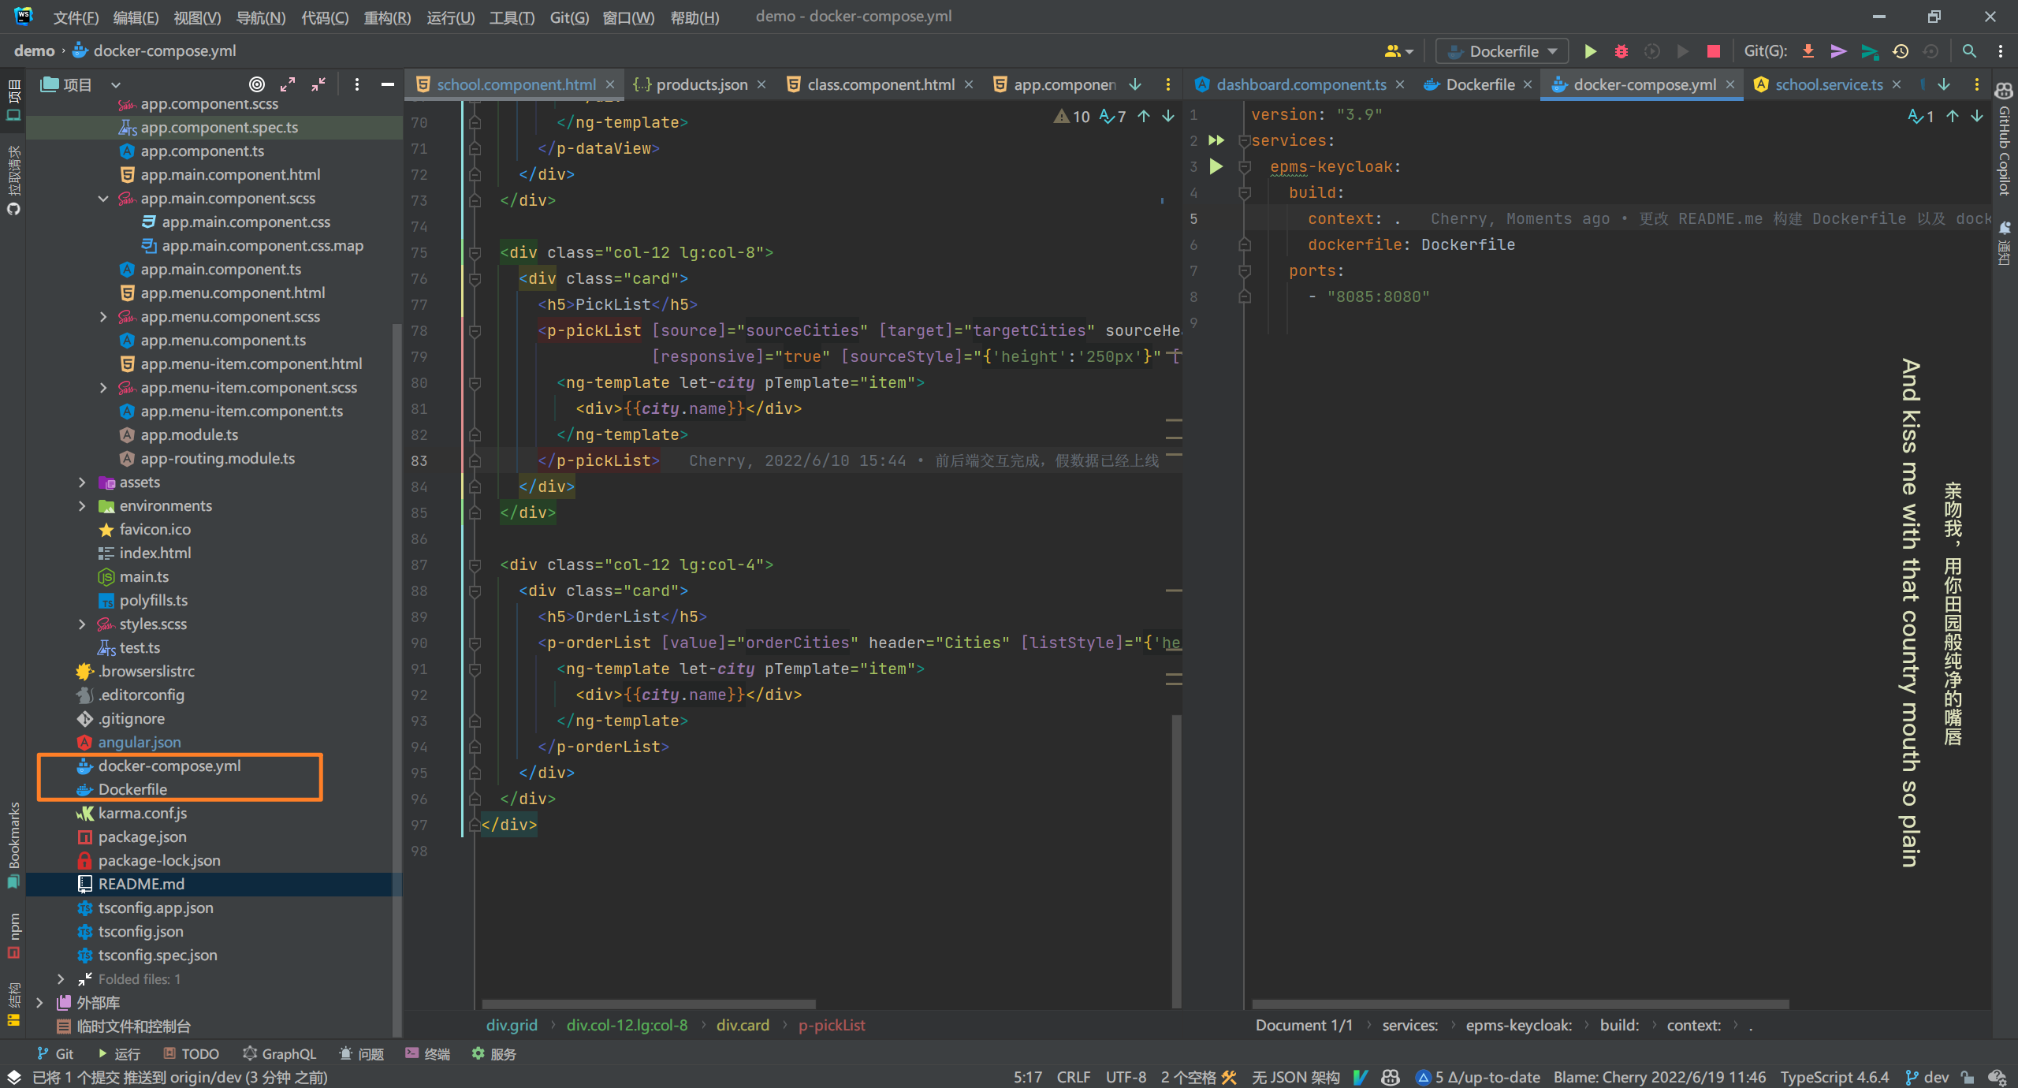Close the Dockerfile editor tab
Screen dimensions: 2018x1088
click(x=1527, y=84)
